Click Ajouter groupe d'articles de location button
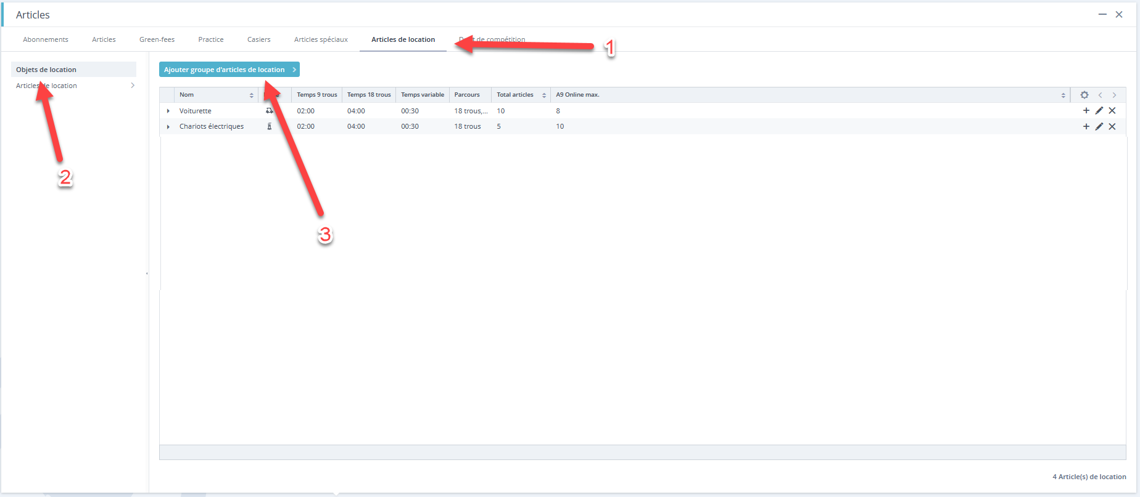Image resolution: width=1140 pixels, height=497 pixels. coord(229,70)
